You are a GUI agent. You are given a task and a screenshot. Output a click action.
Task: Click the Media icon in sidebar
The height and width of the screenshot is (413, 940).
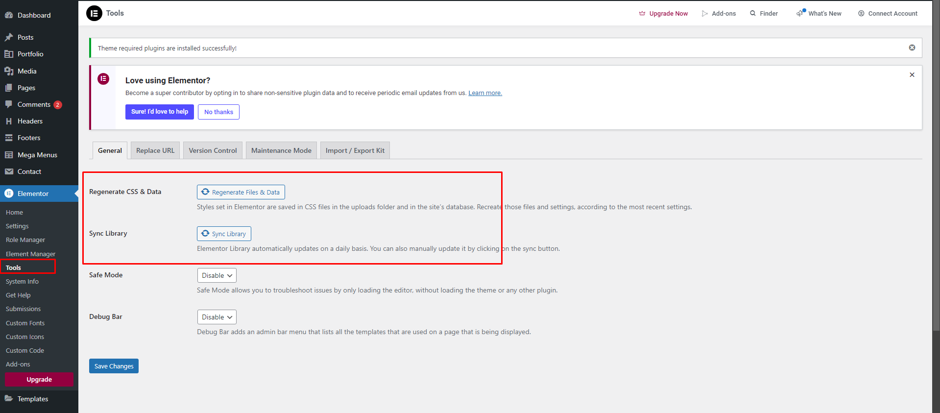(9, 71)
